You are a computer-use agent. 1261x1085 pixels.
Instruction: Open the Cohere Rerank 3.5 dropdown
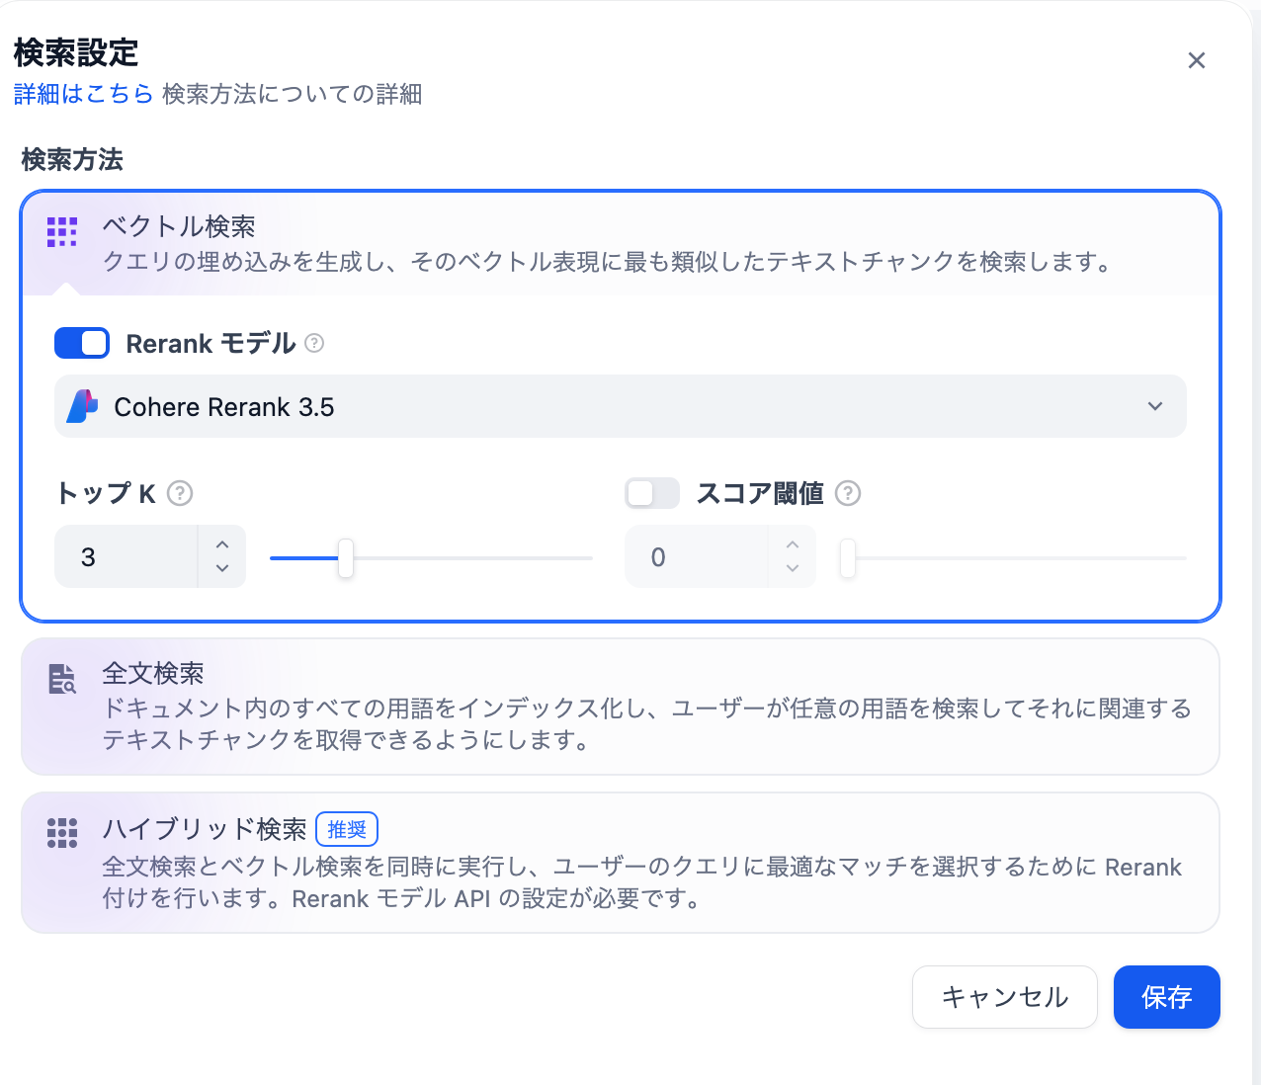(x=621, y=406)
